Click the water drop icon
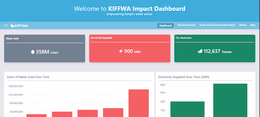 (x=33, y=52)
